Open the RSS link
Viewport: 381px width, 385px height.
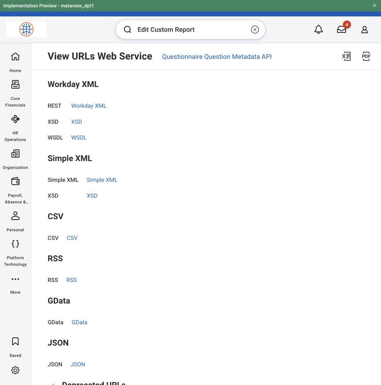pos(71,280)
